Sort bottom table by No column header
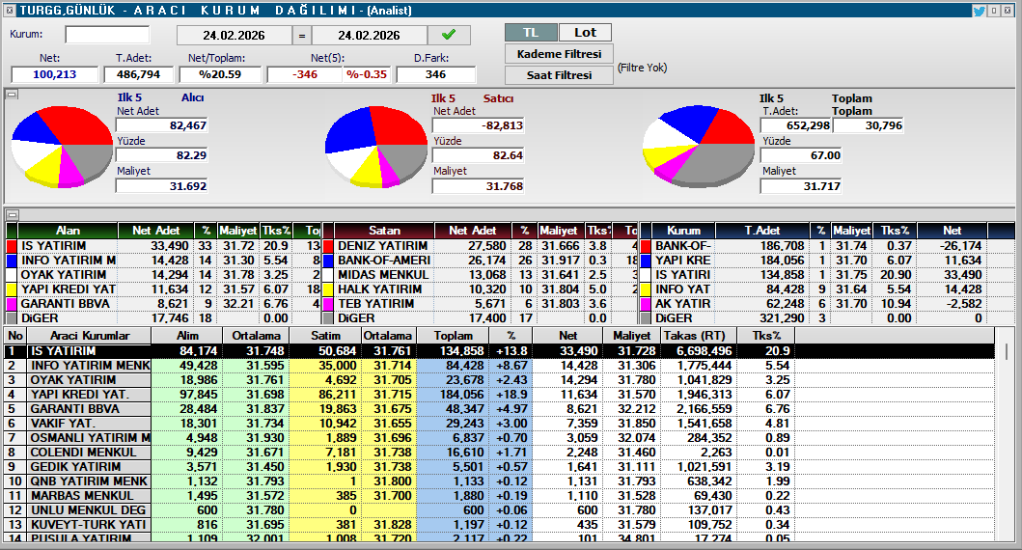This screenshot has height=550, width=1022. [x=15, y=336]
